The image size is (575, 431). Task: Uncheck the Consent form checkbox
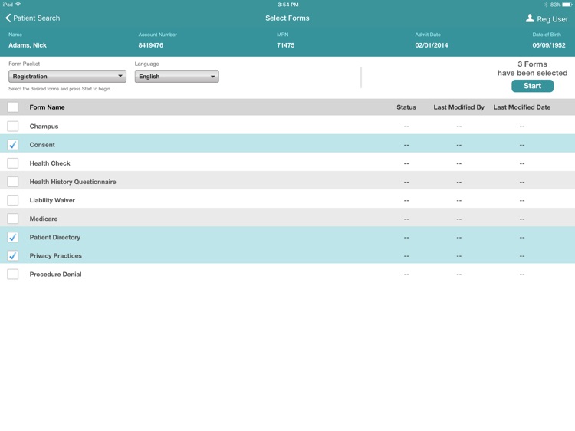13,145
